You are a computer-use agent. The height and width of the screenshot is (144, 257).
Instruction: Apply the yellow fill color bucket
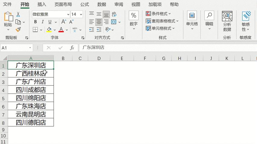[x=49, y=30]
